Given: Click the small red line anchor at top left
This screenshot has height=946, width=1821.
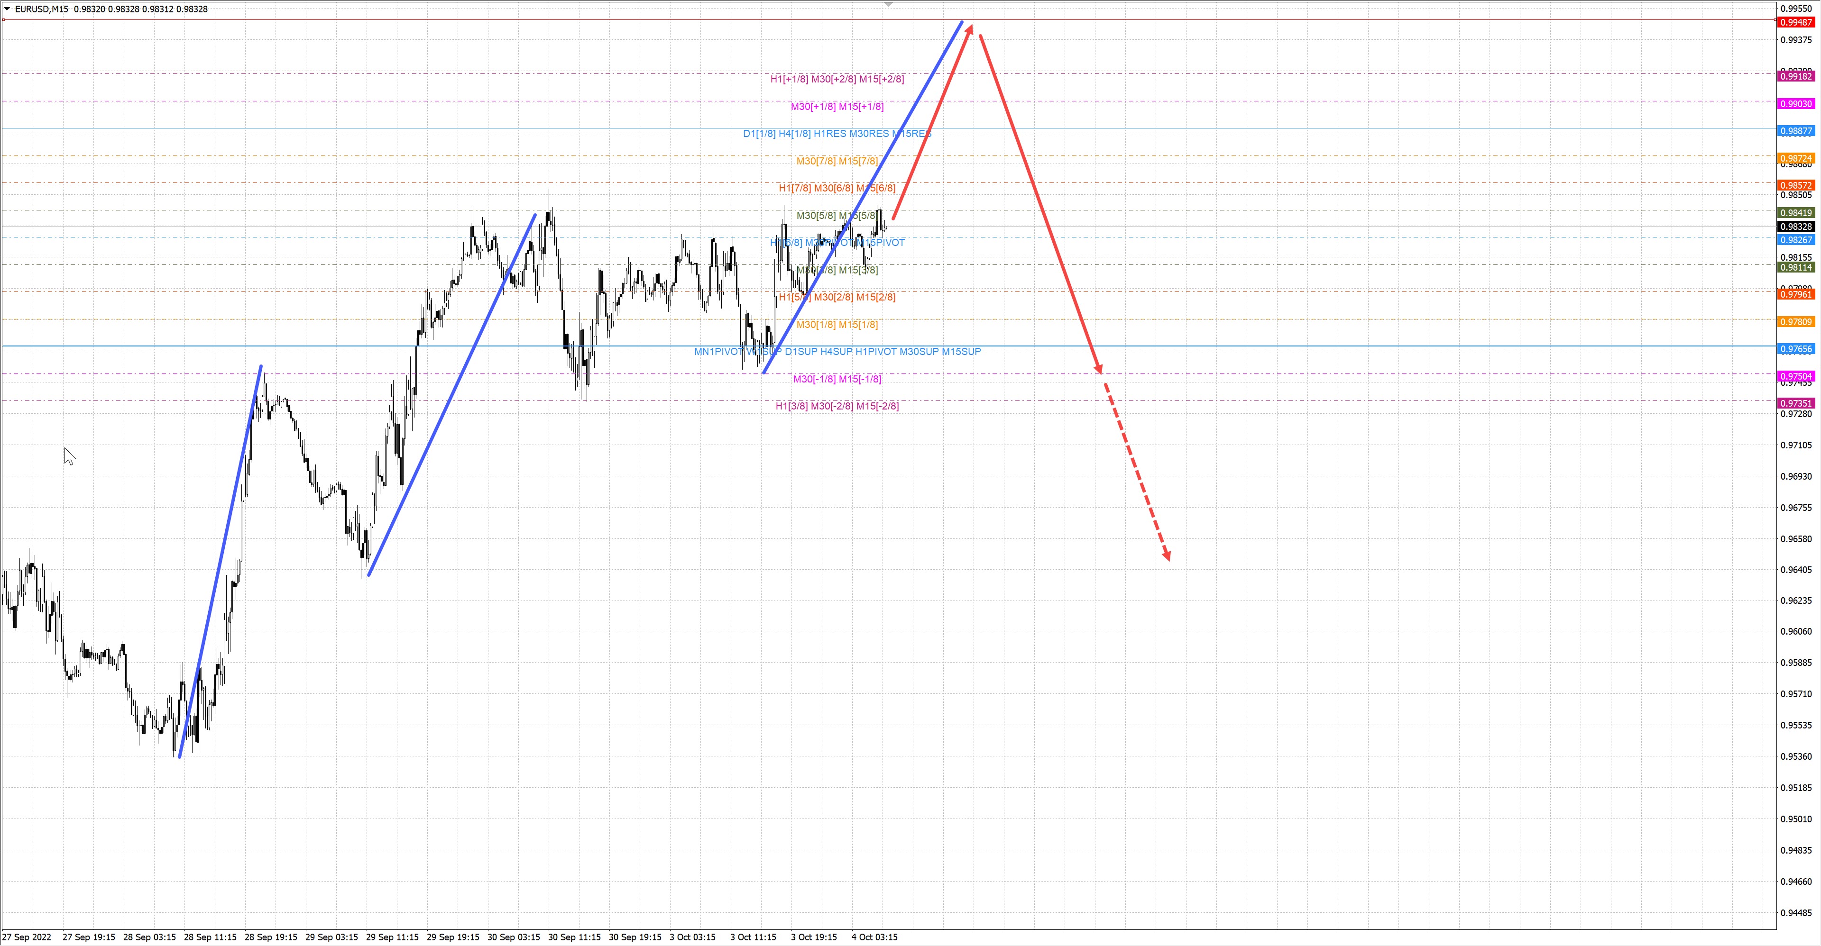Looking at the screenshot, I should click(3, 20).
